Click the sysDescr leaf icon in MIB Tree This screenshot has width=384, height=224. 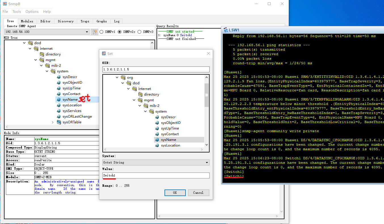[x=59, y=77]
